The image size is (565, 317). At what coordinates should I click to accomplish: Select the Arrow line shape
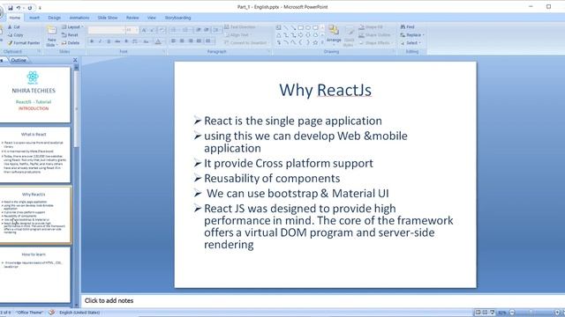pos(293,27)
